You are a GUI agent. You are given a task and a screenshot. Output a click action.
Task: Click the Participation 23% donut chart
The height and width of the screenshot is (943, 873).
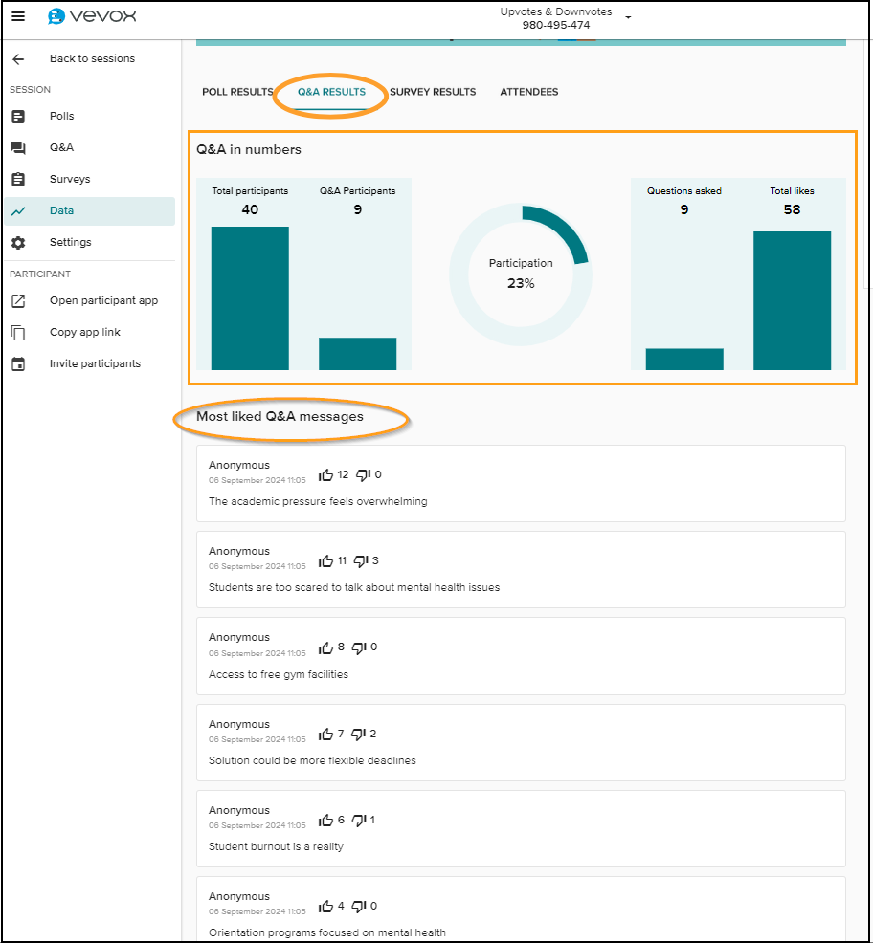point(521,274)
